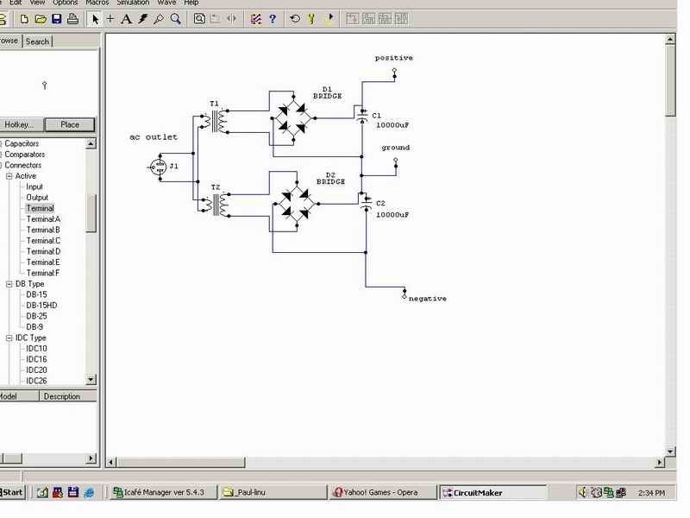Click the Fit circuit to window icon
This screenshot has width=690, height=518.
(x=199, y=19)
